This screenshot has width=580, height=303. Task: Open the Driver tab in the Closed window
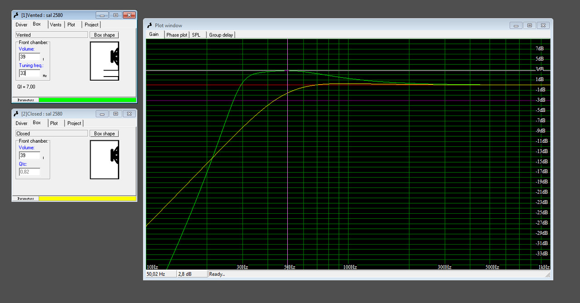(22, 123)
